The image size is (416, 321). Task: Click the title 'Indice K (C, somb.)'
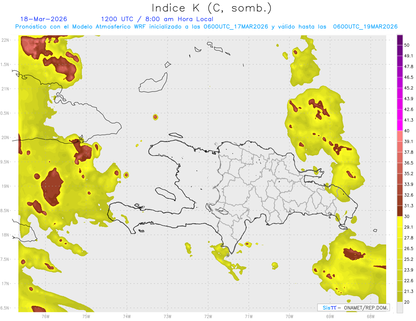point(212,8)
